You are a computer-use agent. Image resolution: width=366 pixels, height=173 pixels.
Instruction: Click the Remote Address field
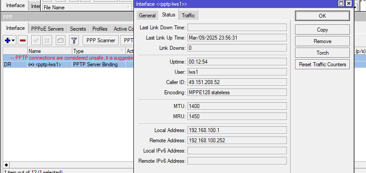click(x=237, y=141)
